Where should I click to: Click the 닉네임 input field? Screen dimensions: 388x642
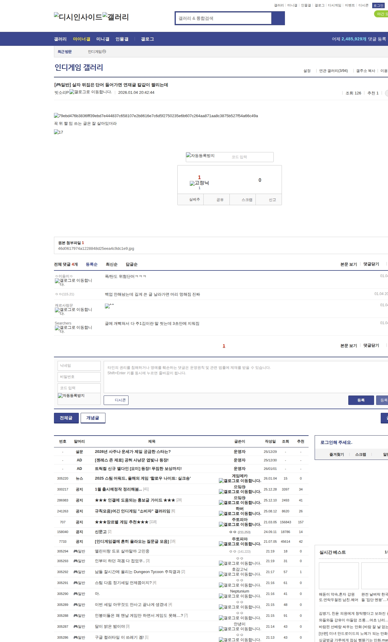coord(79,366)
